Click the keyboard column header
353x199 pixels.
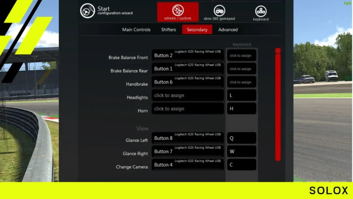(242, 44)
